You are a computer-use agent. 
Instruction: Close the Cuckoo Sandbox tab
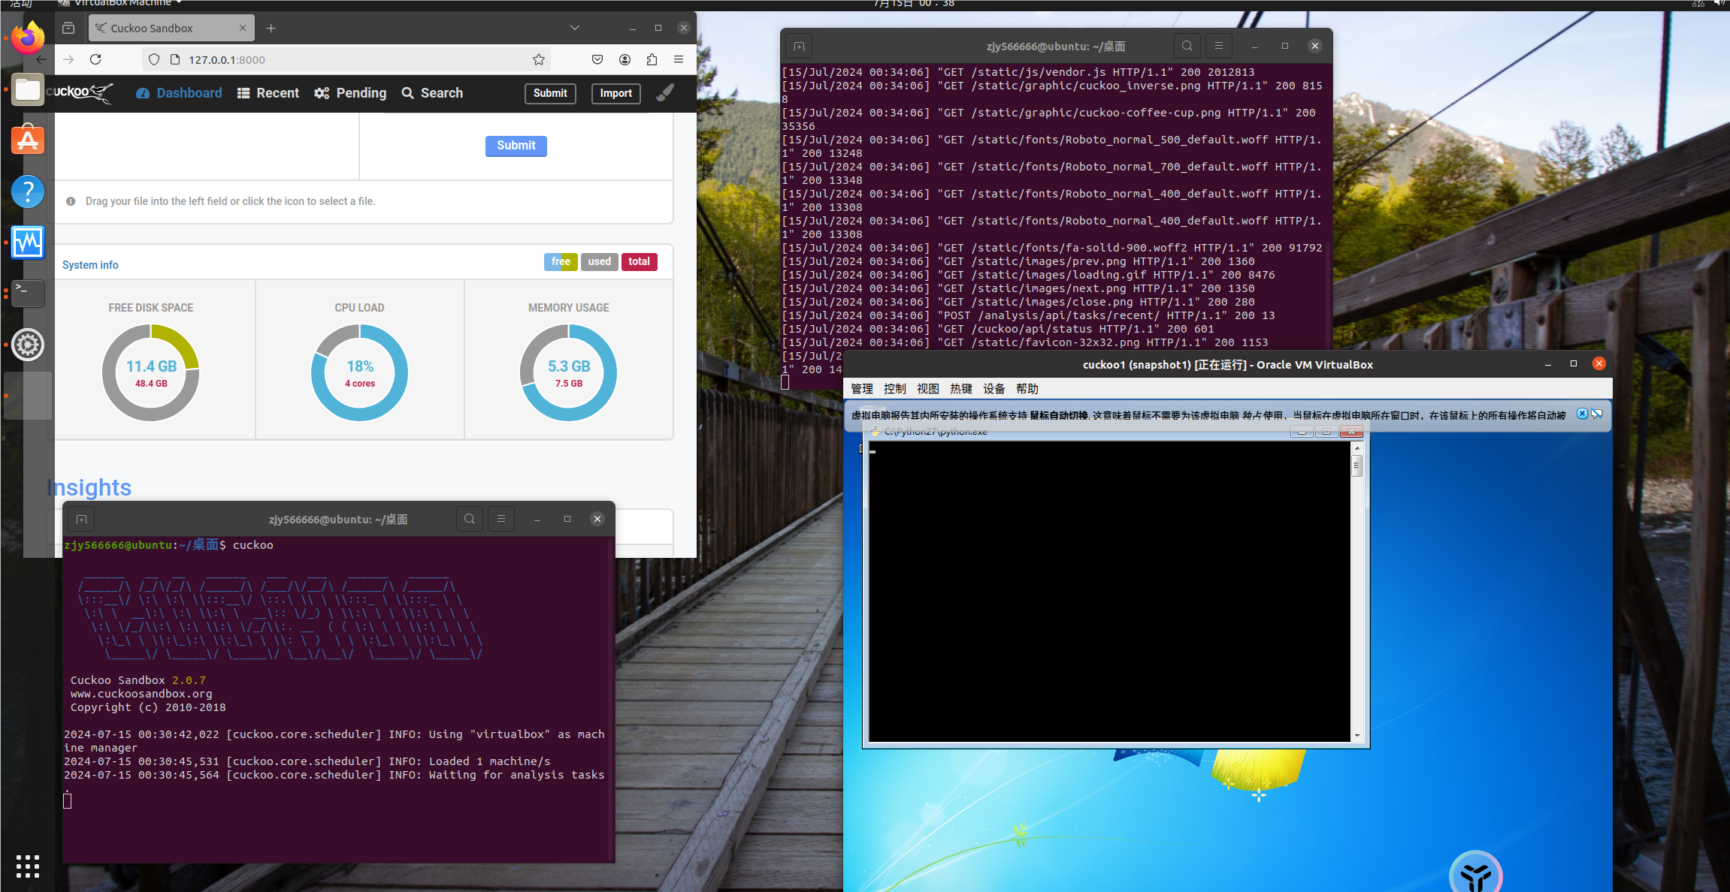pos(243,28)
